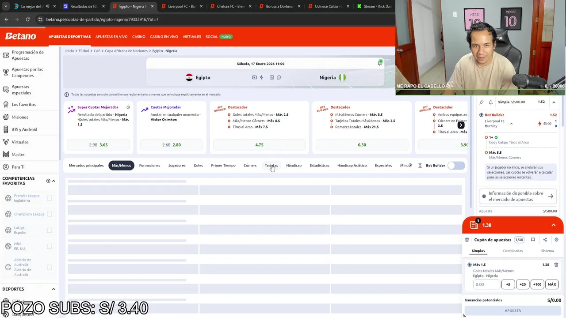This screenshot has height=318, width=566.
Task: Open Master in sidebar
Action: coord(18,155)
